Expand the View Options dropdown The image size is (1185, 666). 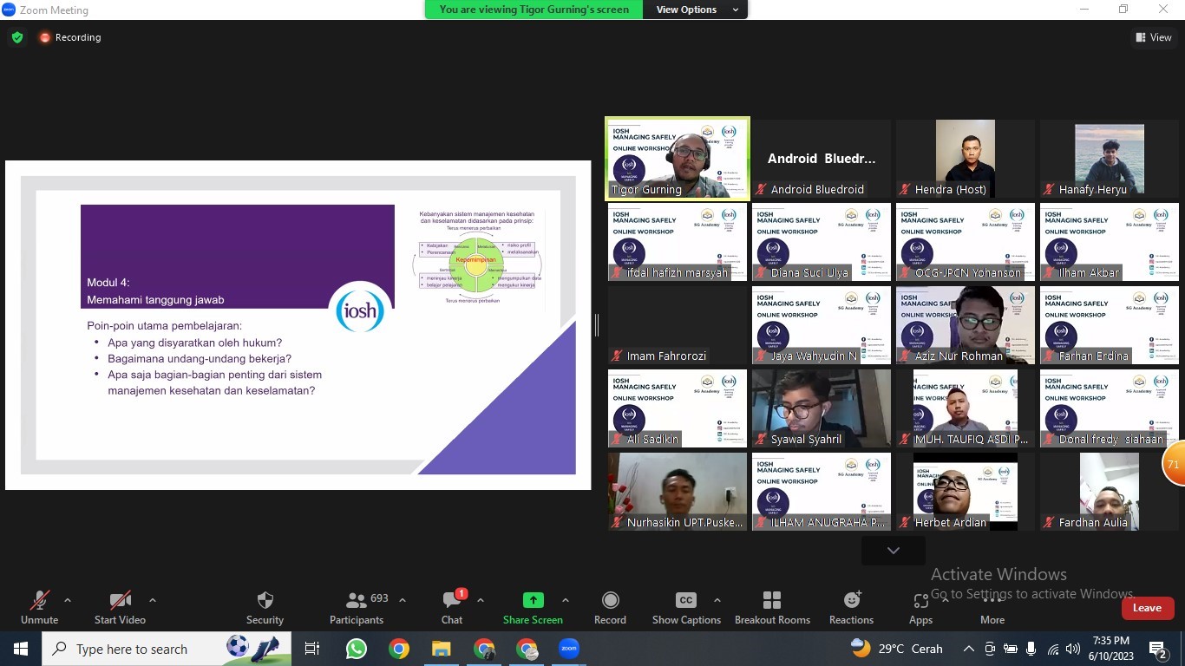pos(697,10)
